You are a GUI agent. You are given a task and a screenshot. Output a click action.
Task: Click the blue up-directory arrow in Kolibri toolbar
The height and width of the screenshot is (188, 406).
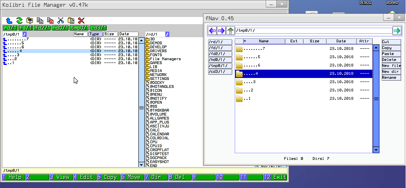tap(9, 21)
